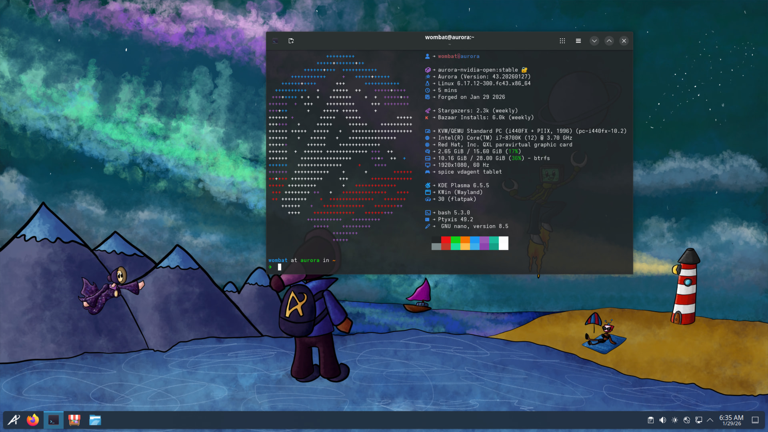768x432 pixels.
Task: Open the clipboard tray icon
Action: 650,420
